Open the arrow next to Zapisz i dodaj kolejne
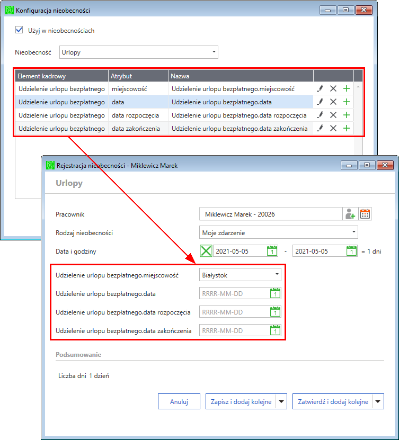This screenshot has height=440, width=399. 281,401
